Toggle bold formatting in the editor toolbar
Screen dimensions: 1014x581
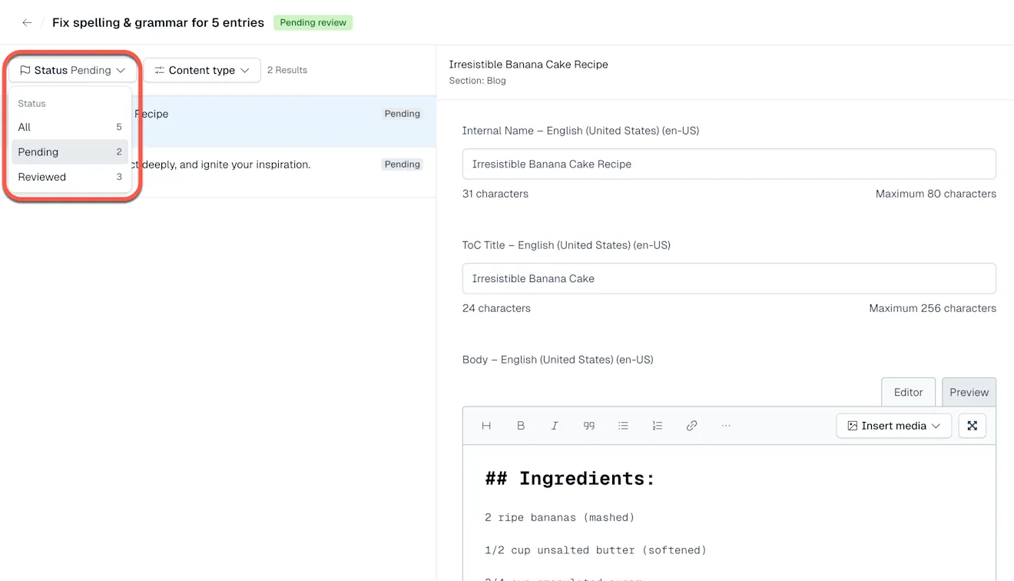coord(521,425)
